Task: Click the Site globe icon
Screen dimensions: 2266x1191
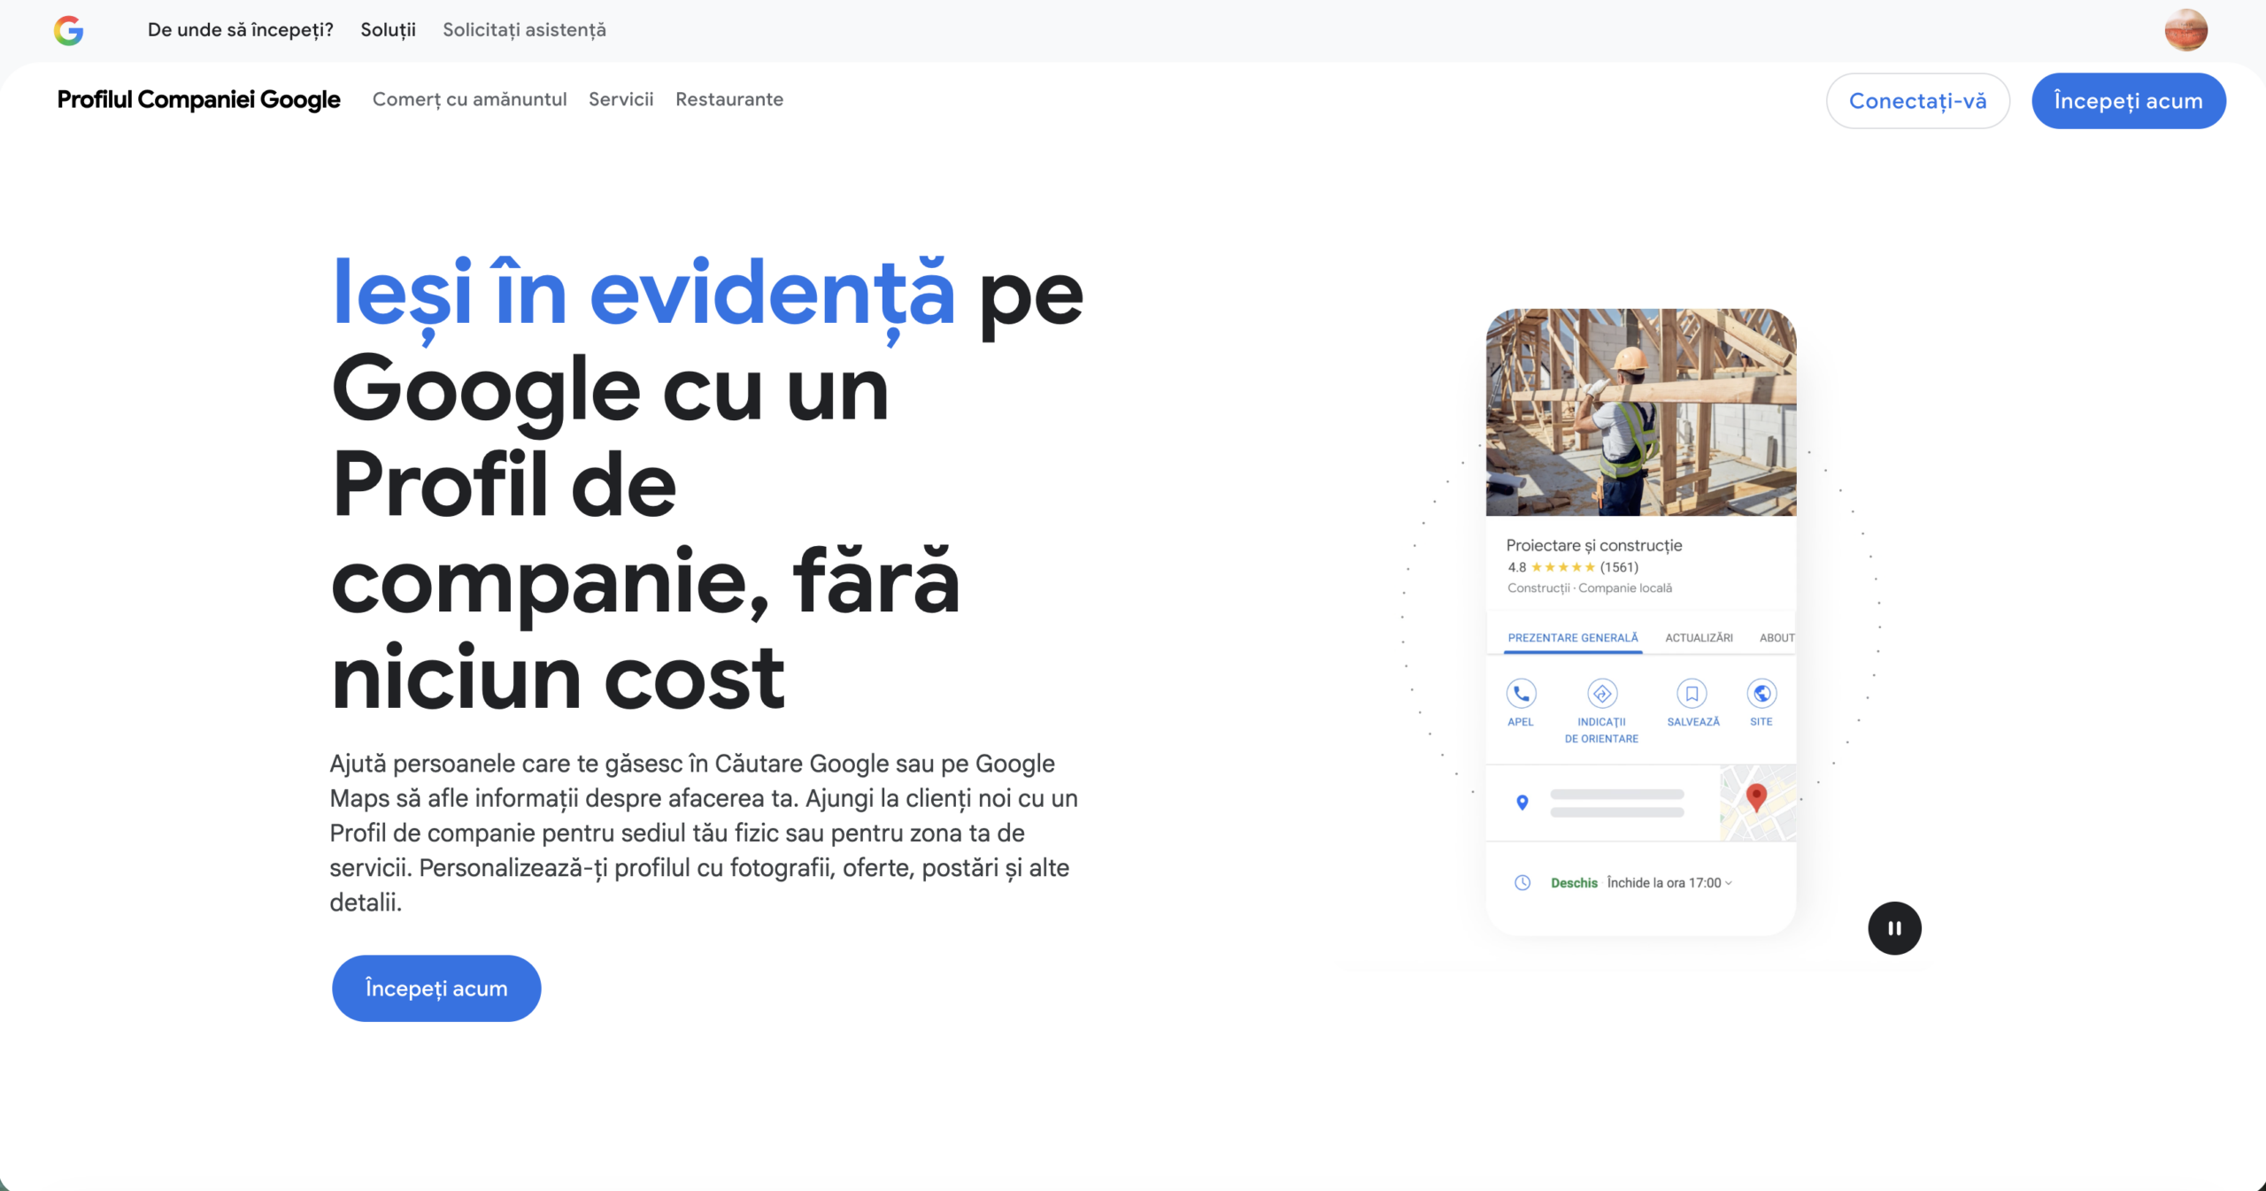Action: [x=1761, y=693]
